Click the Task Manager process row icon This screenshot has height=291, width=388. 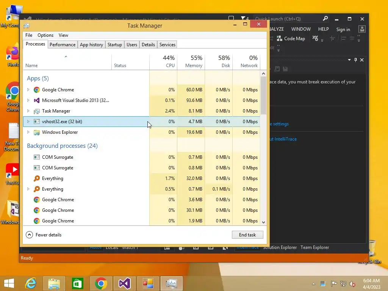[x=37, y=111]
